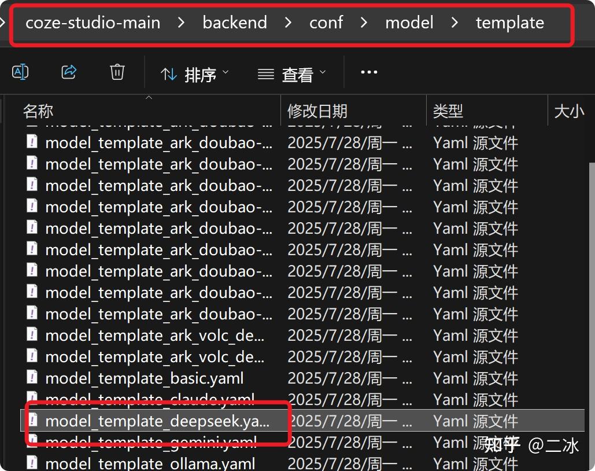Click the share icon in the toolbar
Screen dimensions: 595x471
point(68,72)
